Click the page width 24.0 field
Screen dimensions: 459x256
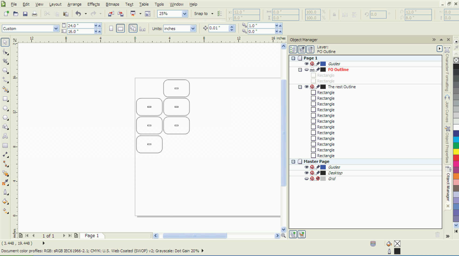click(80, 26)
